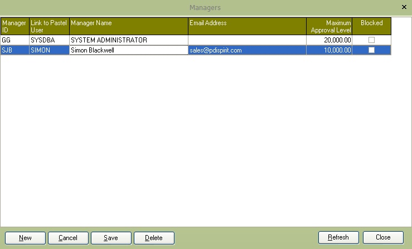Select the SJB manager ID cell

(x=14, y=50)
